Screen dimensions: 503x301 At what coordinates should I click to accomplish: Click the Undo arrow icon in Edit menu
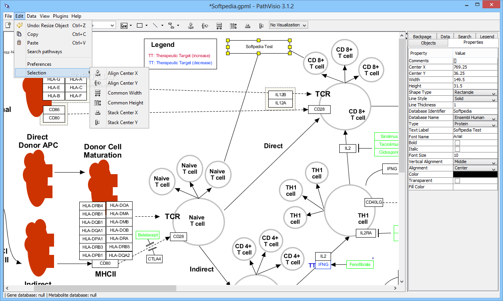pos(19,25)
